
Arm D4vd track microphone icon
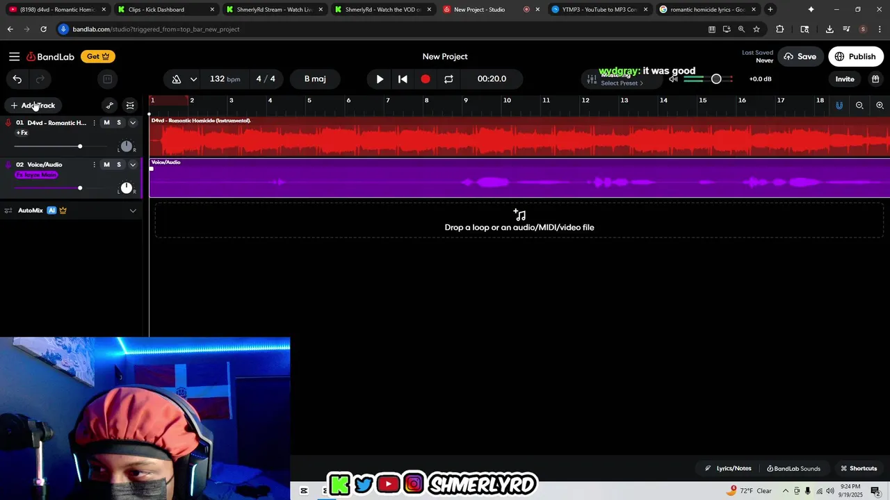(x=8, y=123)
